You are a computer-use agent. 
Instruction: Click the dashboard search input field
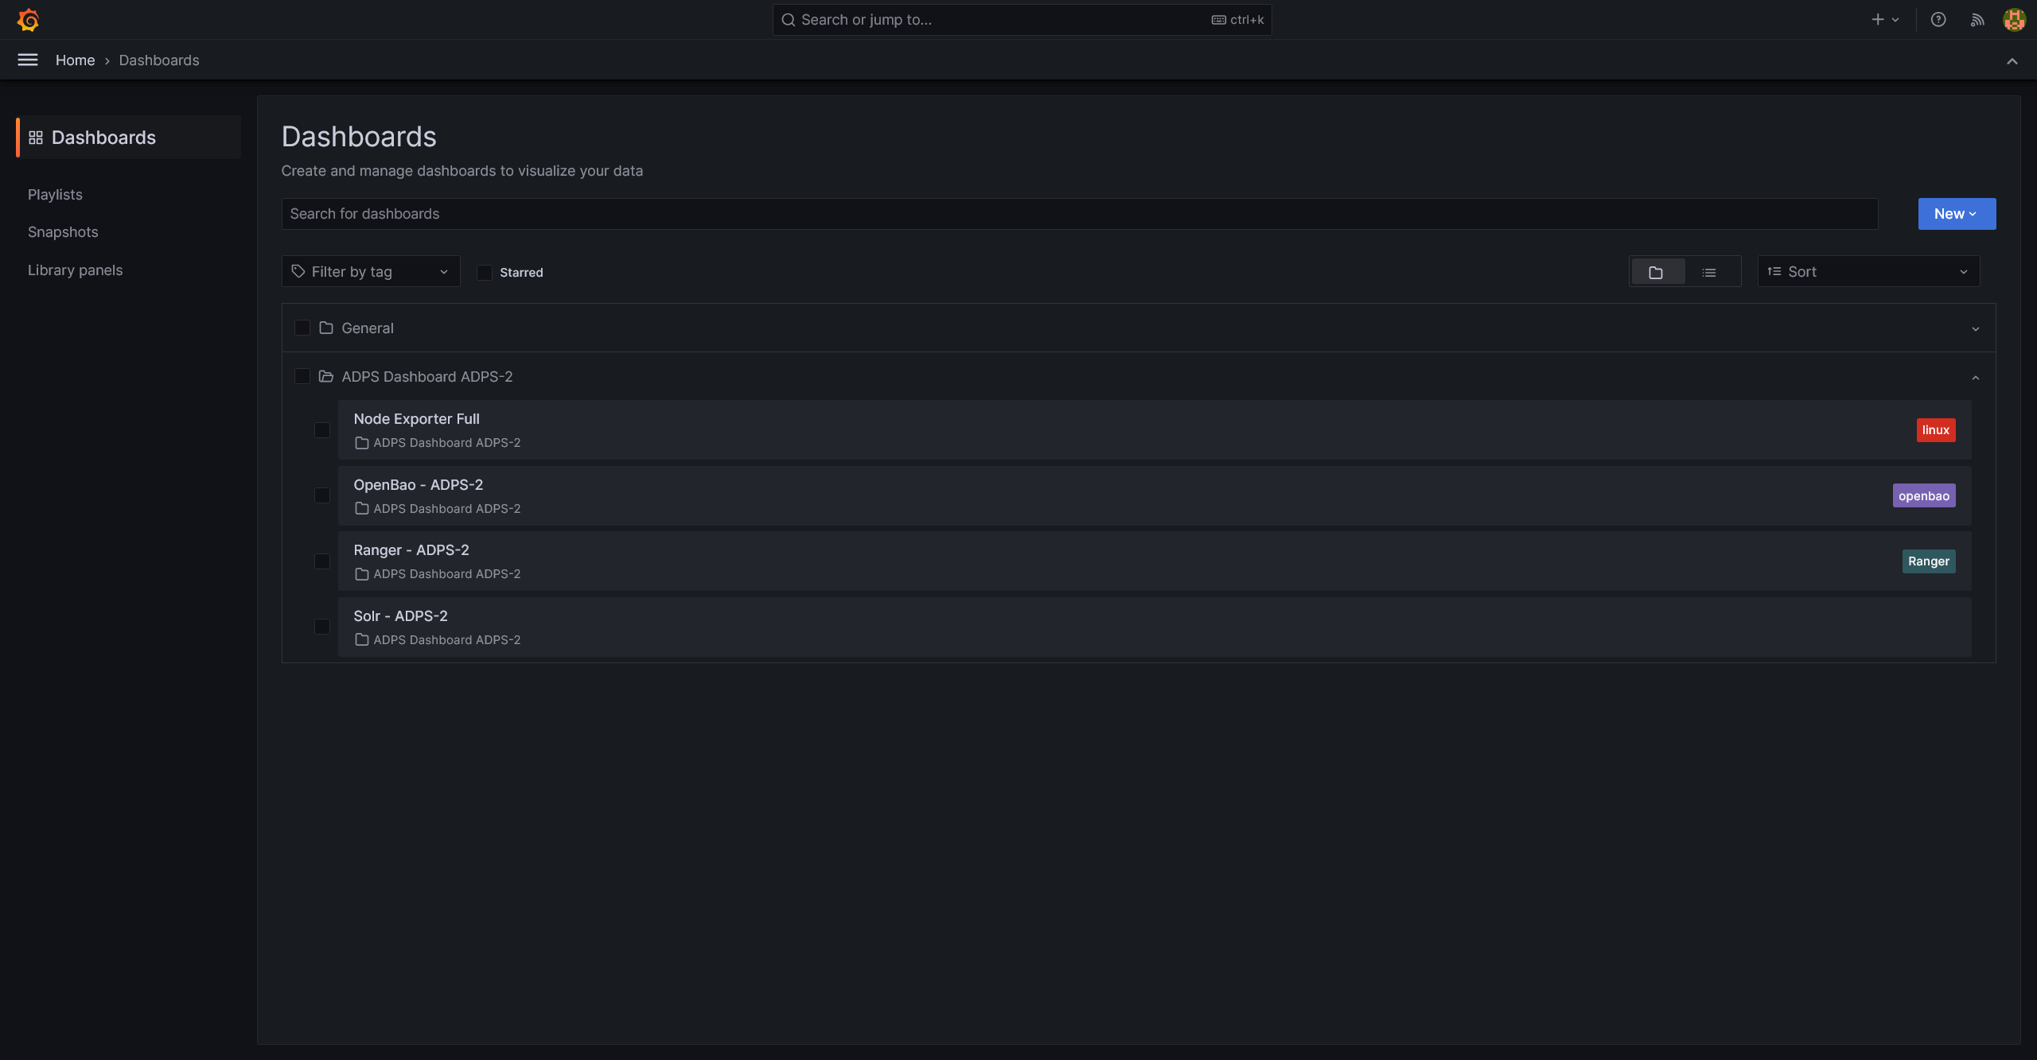point(796,213)
